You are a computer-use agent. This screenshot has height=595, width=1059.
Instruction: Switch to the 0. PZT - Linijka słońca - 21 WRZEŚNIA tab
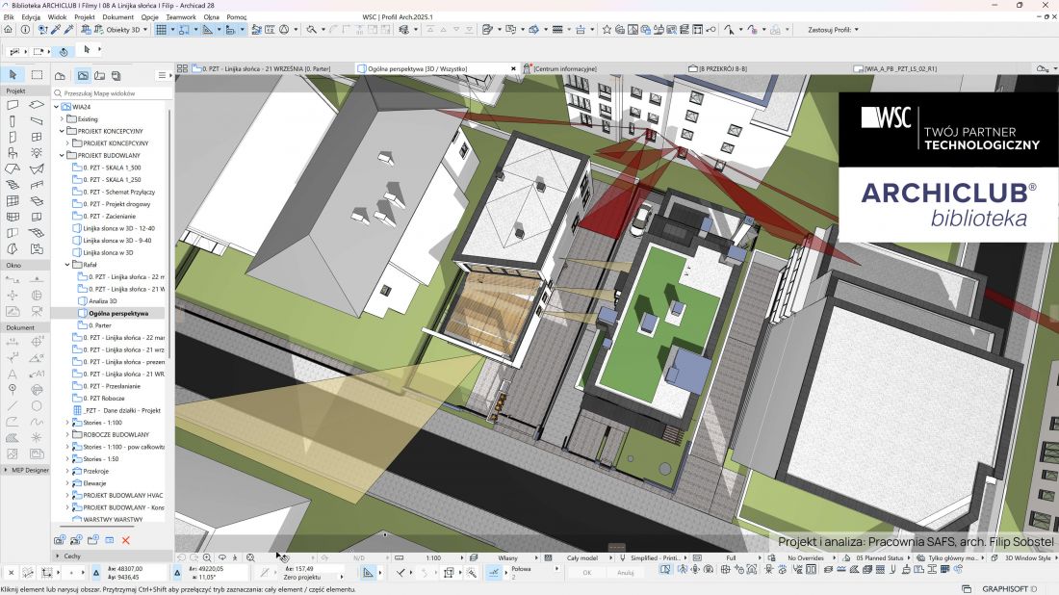[x=264, y=69]
